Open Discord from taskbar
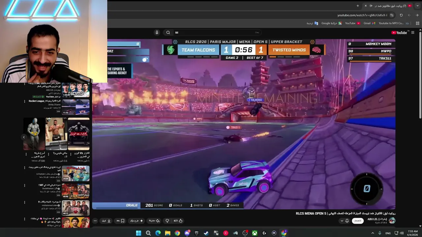Viewport: 422px width, 237px height. 187,233
